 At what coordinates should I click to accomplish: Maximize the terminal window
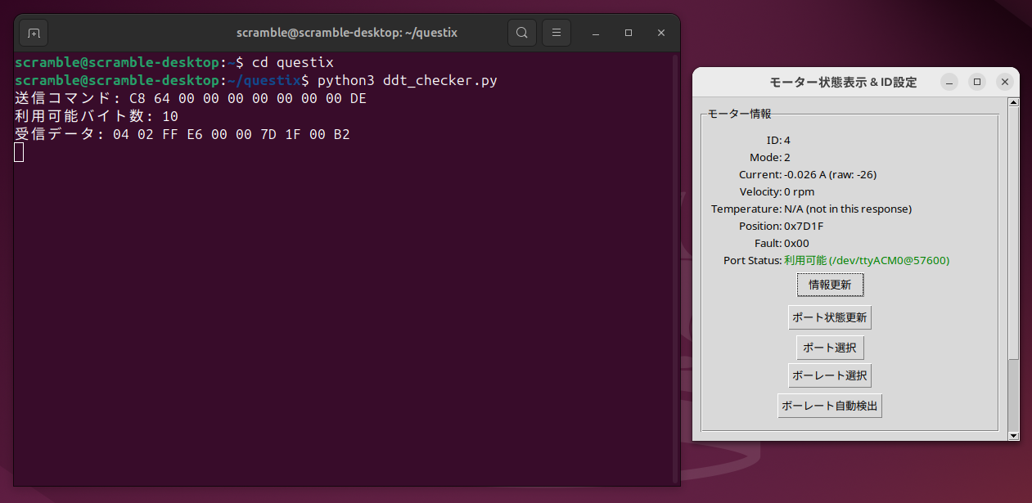(x=629, y=33)
